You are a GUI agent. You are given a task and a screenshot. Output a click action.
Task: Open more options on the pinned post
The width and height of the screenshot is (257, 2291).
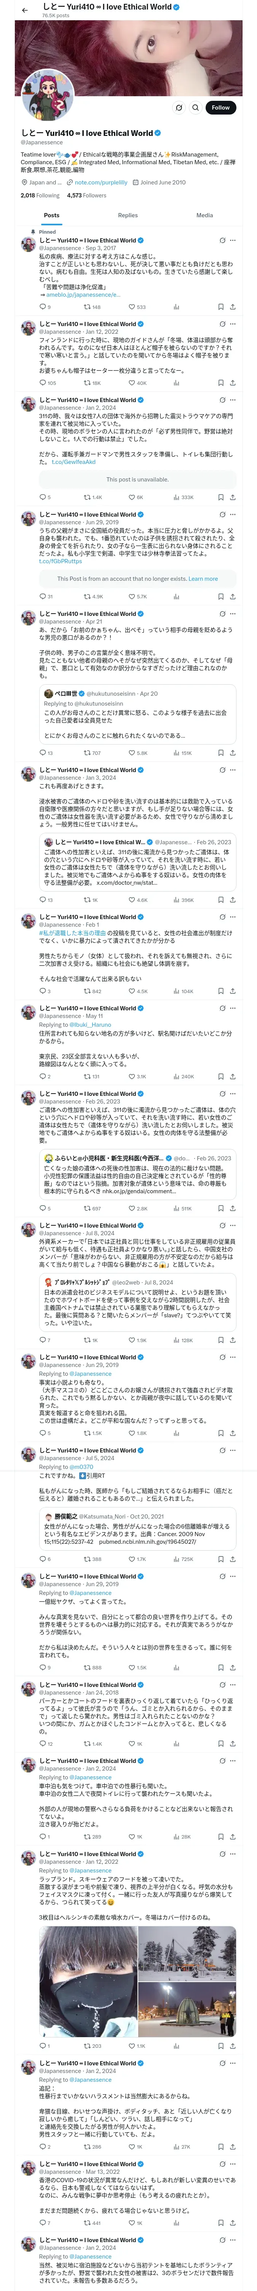tap(233, 240)
